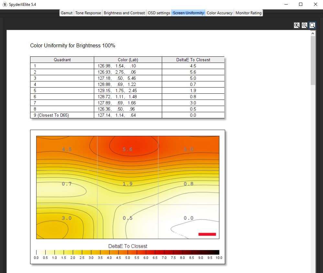The image size is (323, 273).
Task: Click the scrollbar up arrow
Action: [x=313, y=33]
